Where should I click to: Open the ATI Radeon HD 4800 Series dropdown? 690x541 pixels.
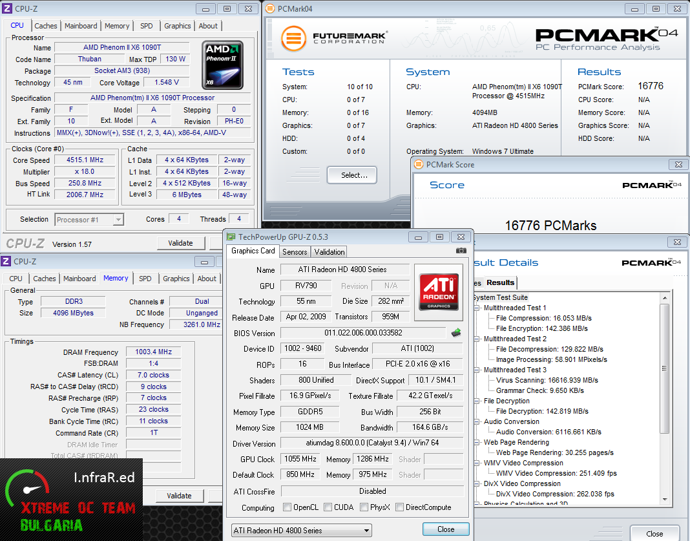click(302, 531)
